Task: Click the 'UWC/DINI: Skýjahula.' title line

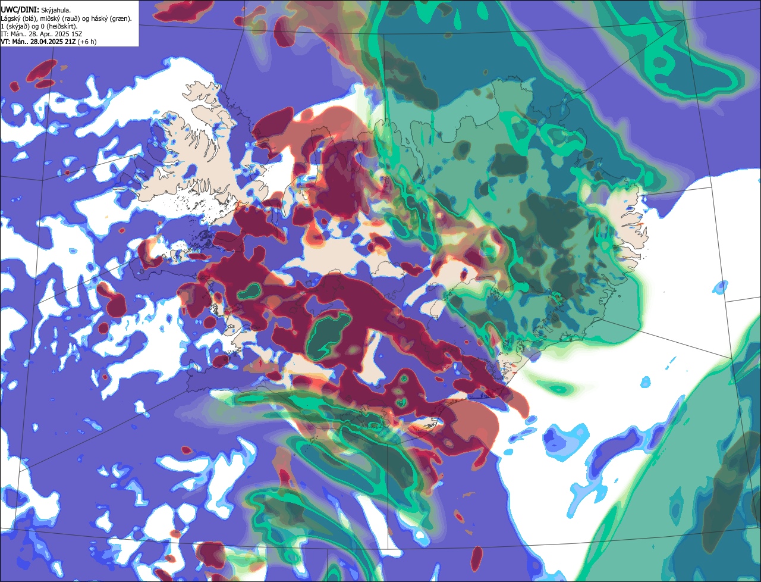Action: 36,10
